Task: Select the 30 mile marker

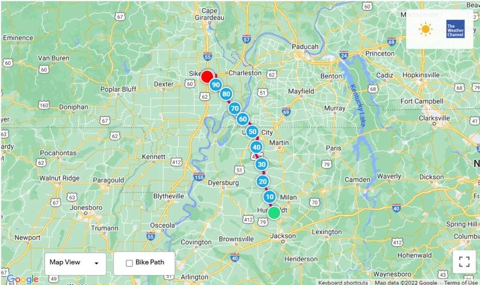Action: (262, 165)
